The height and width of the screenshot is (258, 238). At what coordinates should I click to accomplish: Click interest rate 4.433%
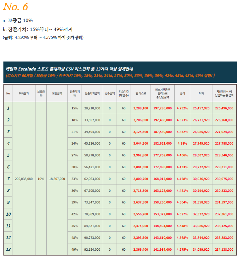[x=182, y=167]
